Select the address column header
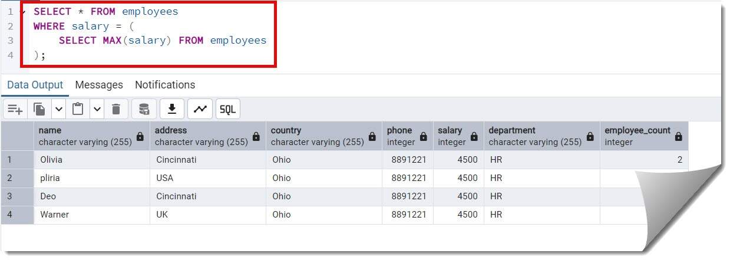The height and width of the screenshot is (260, 730). tap(208, 136)
